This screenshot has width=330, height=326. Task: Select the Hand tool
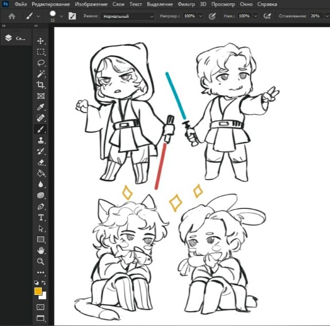(41, 250)
